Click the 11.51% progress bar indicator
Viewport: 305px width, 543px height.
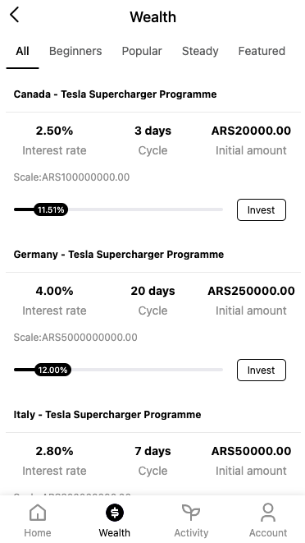coord(51,209)
